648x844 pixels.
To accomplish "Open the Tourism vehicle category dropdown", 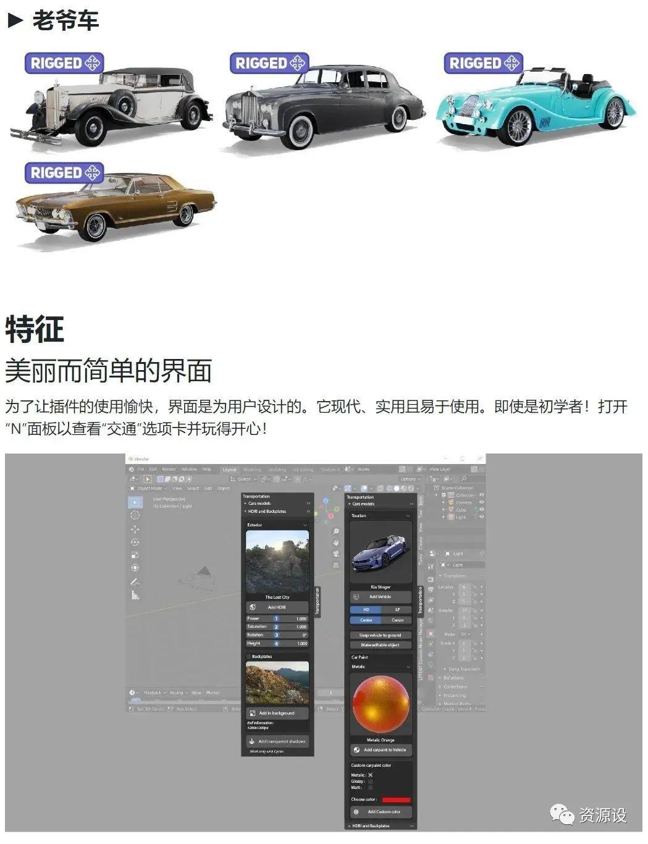I will coord(381,515).
